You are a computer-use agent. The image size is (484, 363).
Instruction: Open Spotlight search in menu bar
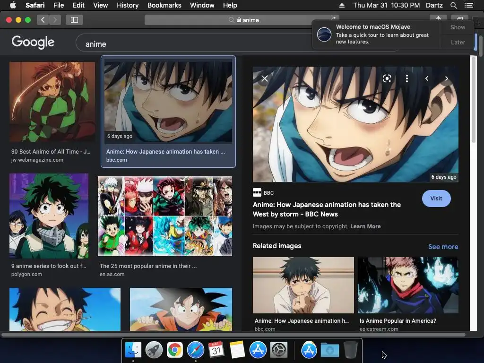click(453, 5)
